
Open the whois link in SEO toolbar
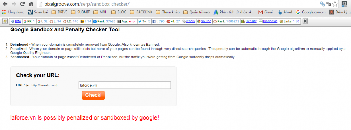pos(191,21)
